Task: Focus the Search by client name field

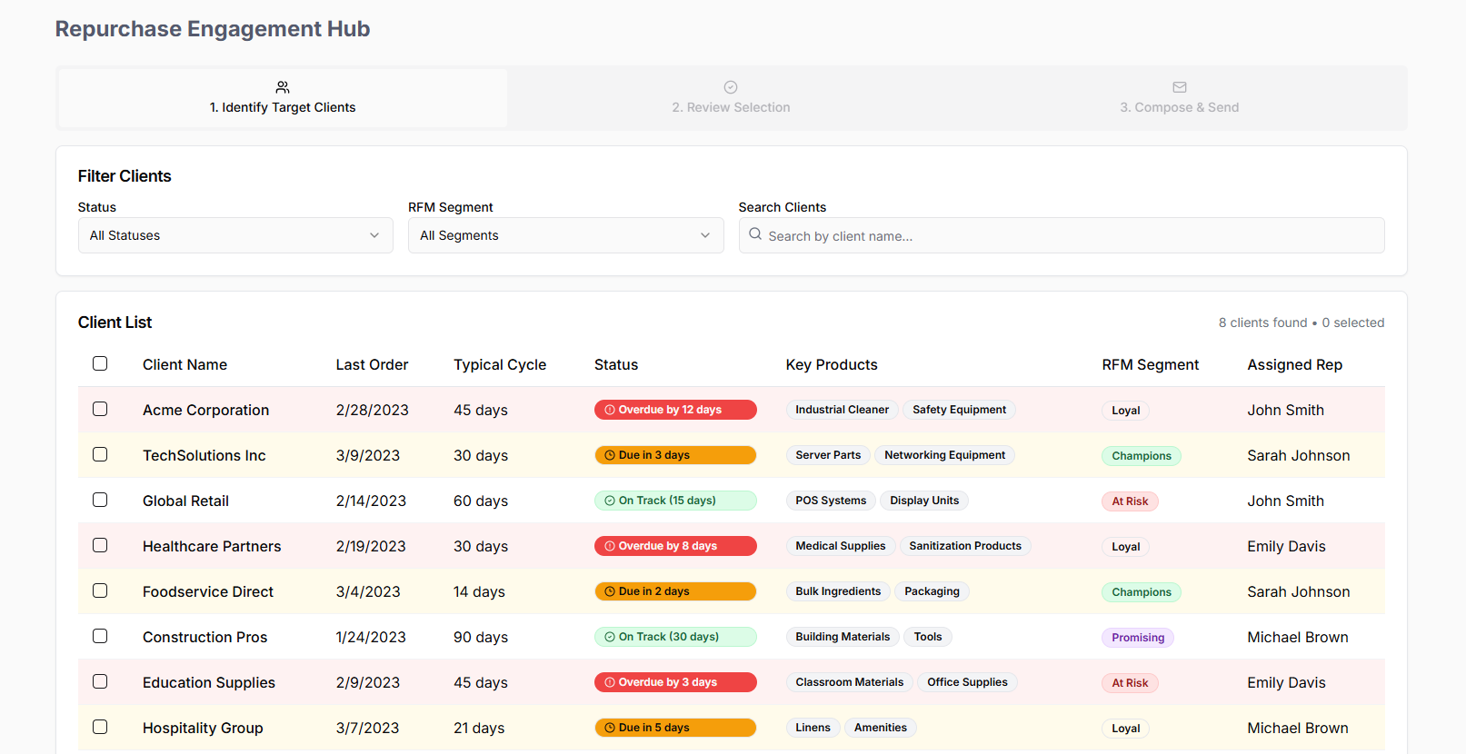Action: 1062,235
